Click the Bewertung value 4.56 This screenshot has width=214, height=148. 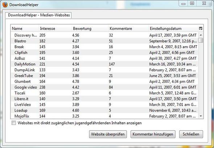tap(75, 35)
